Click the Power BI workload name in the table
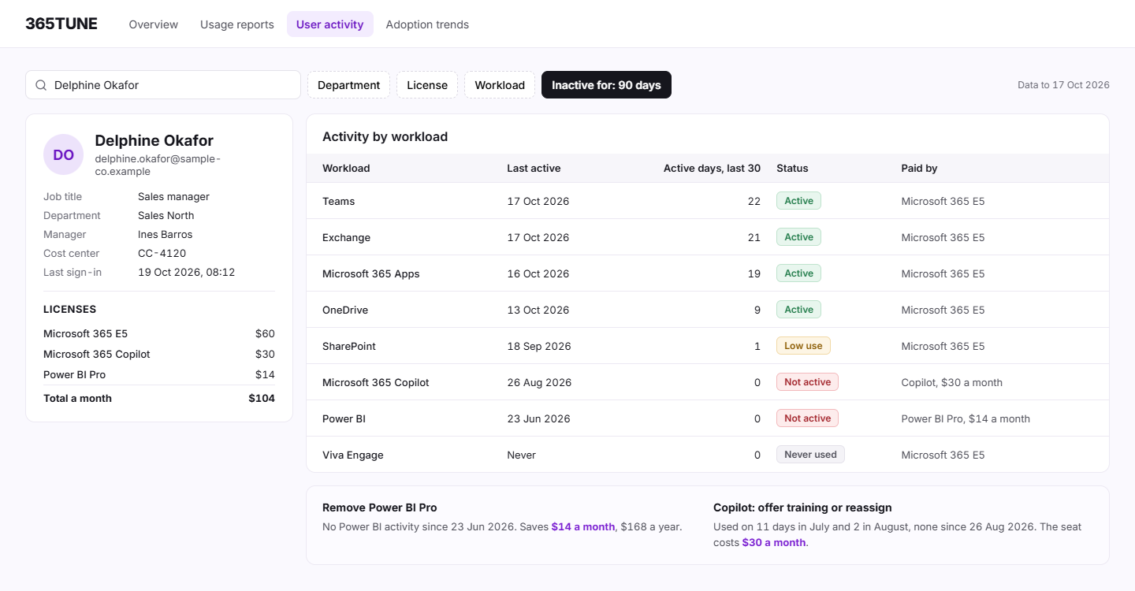 click(344, 418)
